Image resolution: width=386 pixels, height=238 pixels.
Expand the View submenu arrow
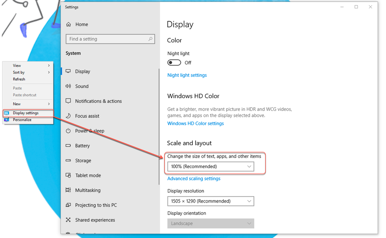(x=49, y=66)
